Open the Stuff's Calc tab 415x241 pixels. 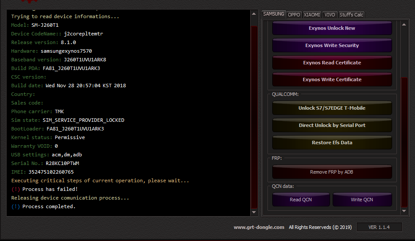click(x=351, y=15)
